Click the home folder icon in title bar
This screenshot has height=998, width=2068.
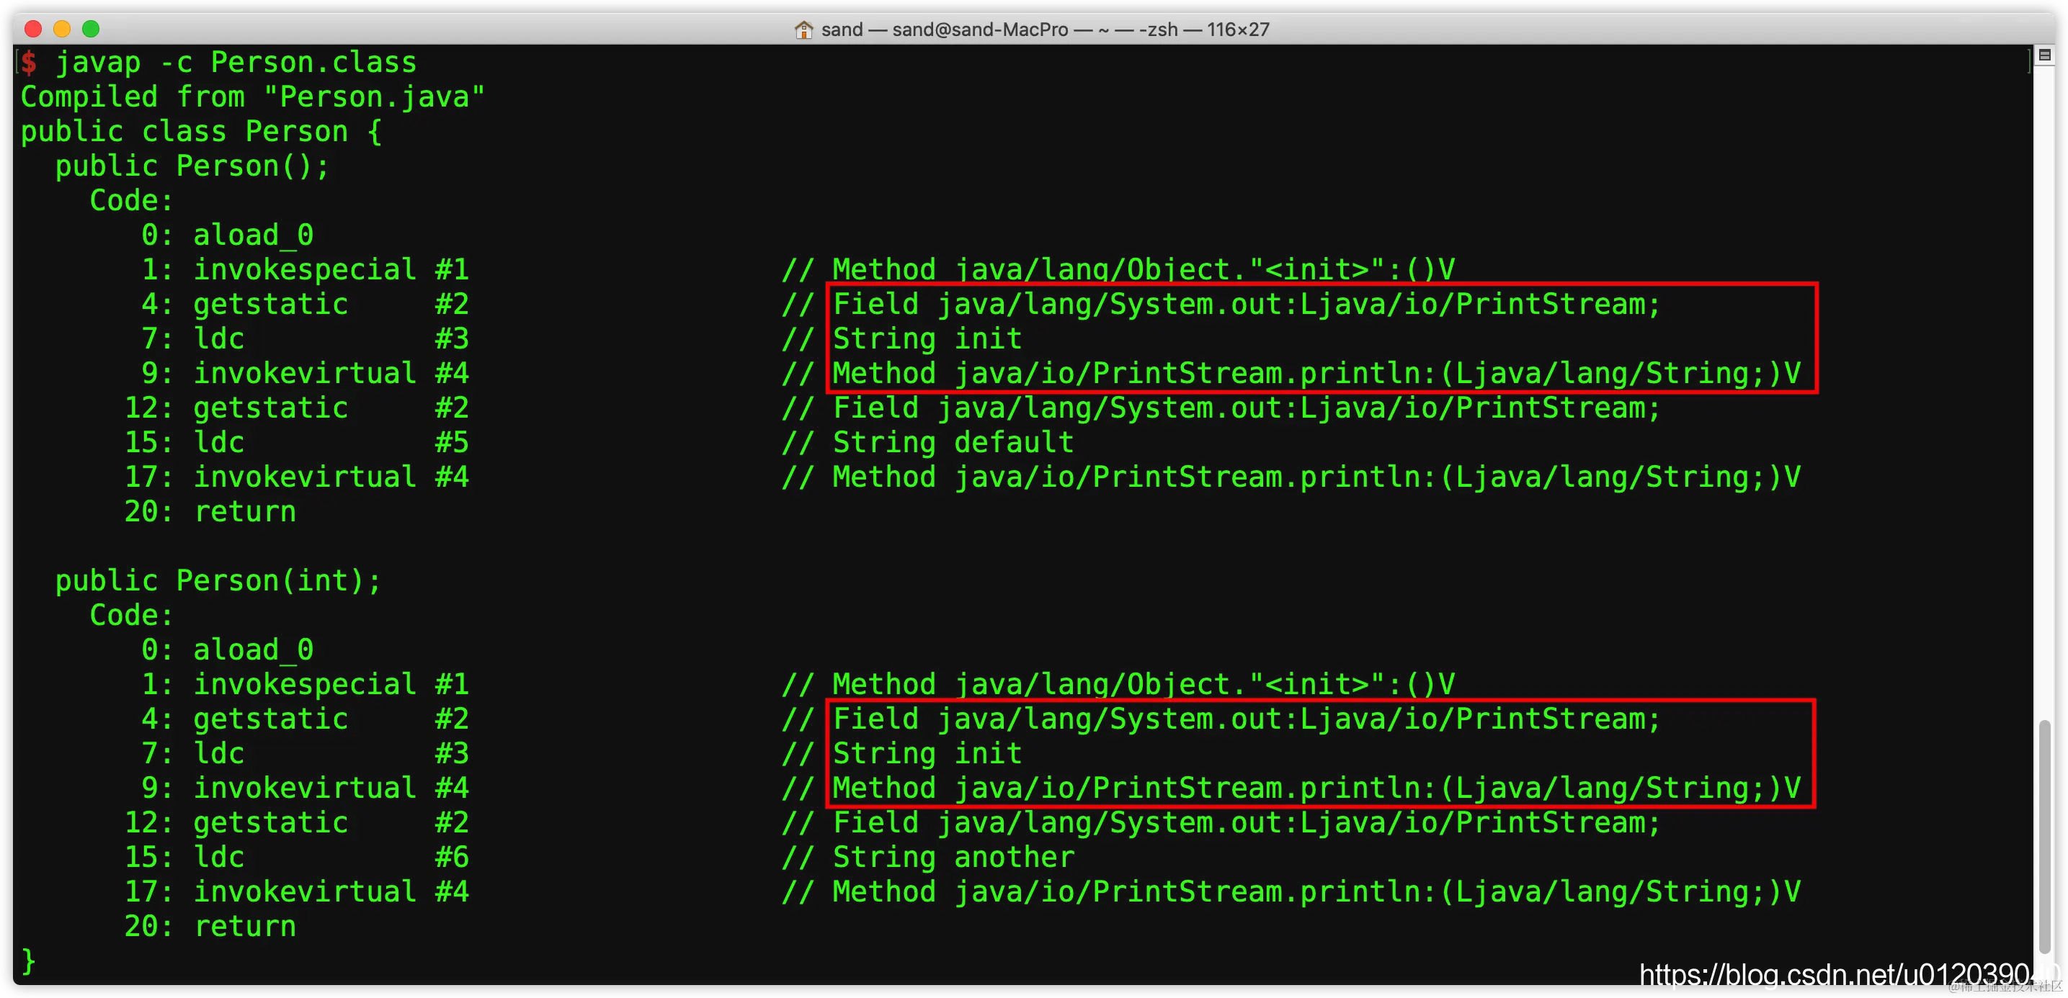(x=803, y=30)
